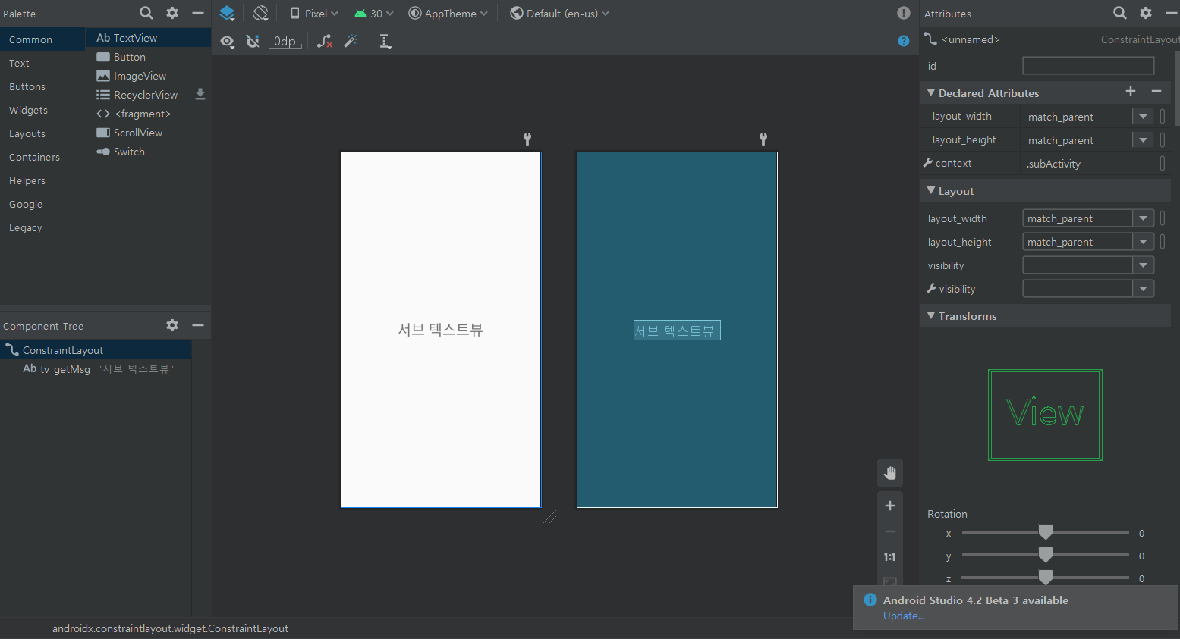Open Attributes panel settings gear
Image resolution: width=1180 pixels, height=639 pixels.
tap(1146, 13)
